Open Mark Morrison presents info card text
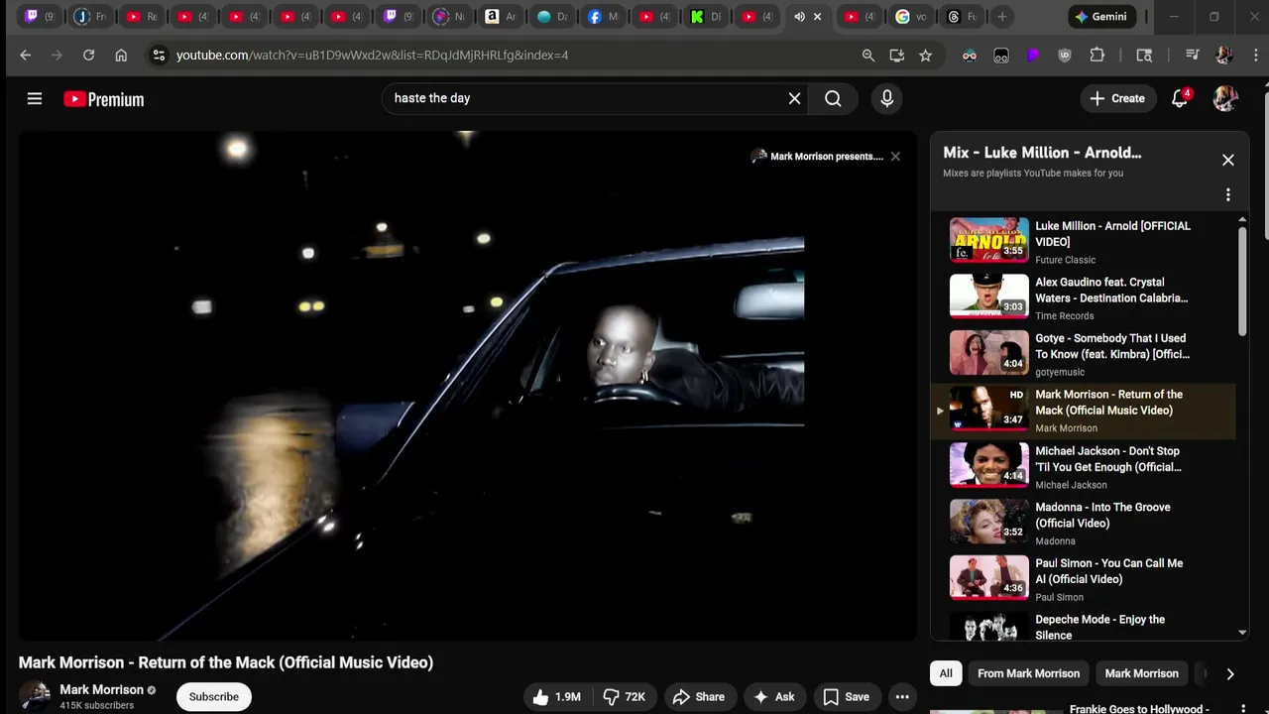The height and width of the screenshot is (714, 1269). (x=826, y=157)
